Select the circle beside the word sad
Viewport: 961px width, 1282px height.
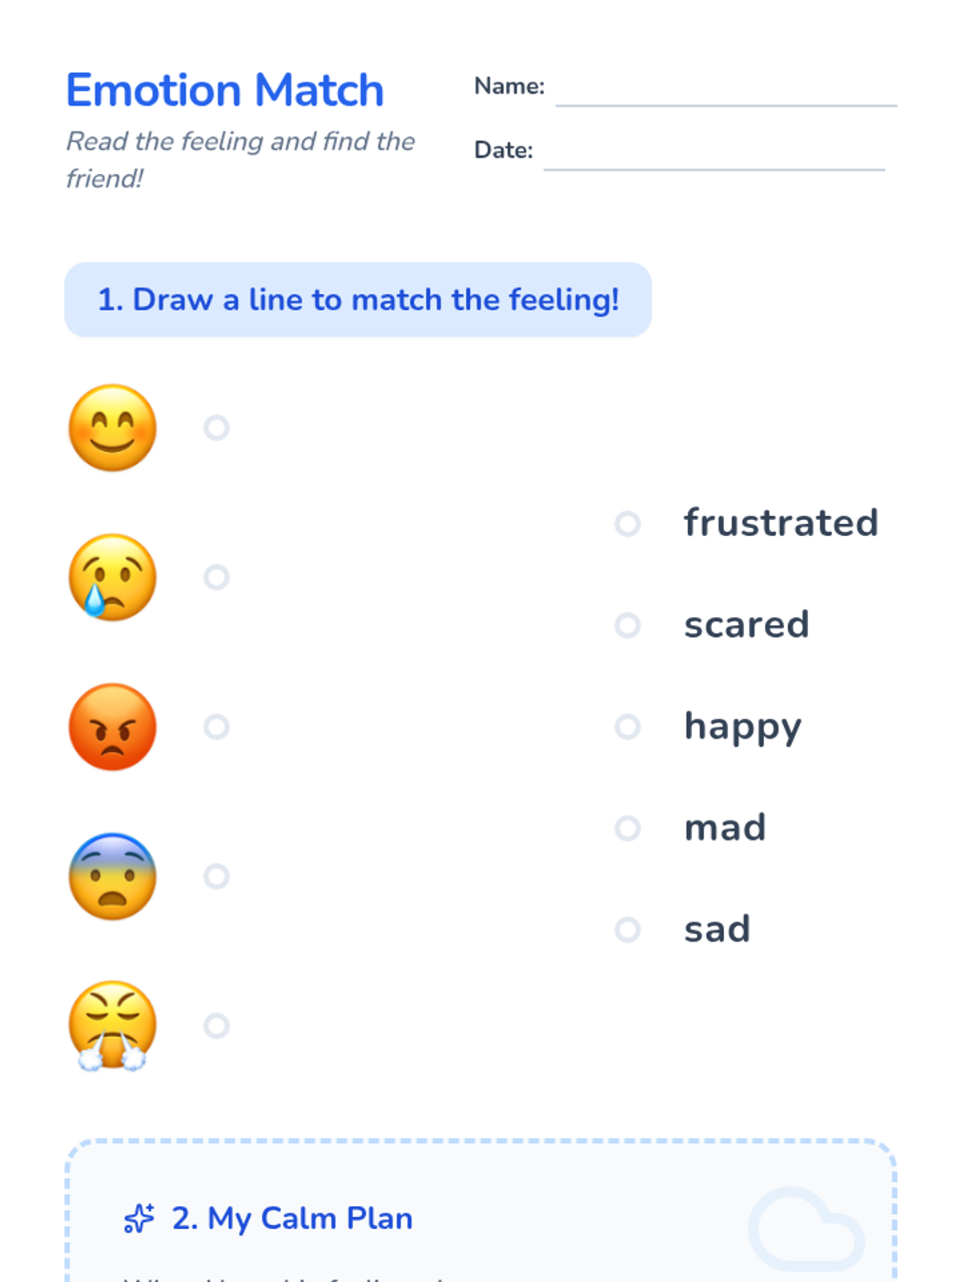[627, 929]
